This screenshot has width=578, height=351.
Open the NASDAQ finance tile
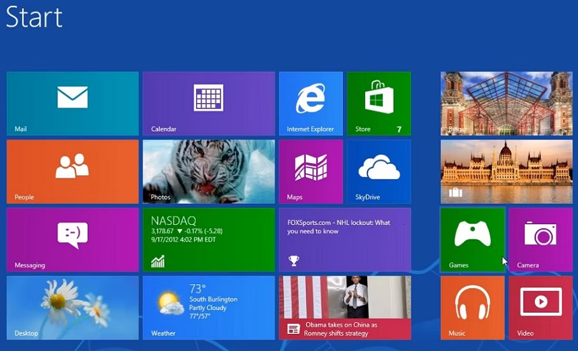coord(208,240)
